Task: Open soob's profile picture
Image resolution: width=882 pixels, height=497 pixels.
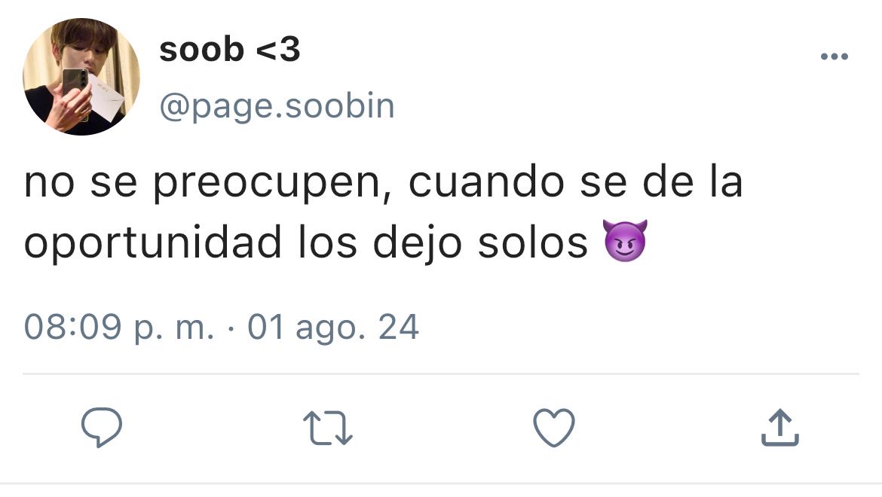Action: (x=81, y=77)
